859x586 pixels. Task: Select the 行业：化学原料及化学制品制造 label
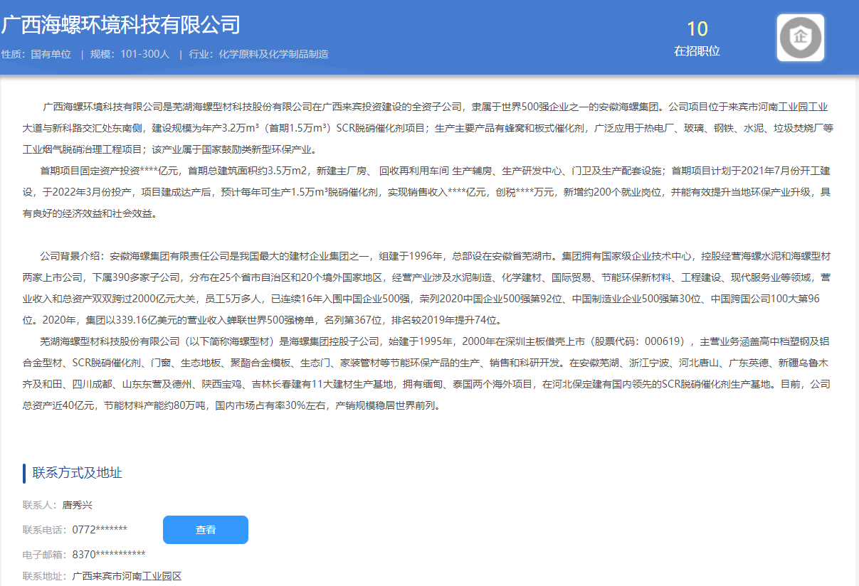pyautogui.click(x=259, y=54)
